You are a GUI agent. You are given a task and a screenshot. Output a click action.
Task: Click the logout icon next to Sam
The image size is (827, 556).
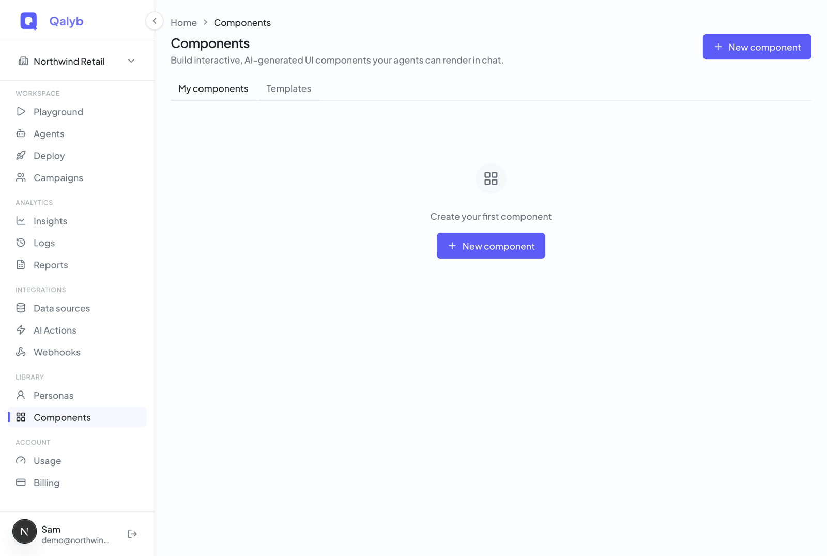[132, 534]
